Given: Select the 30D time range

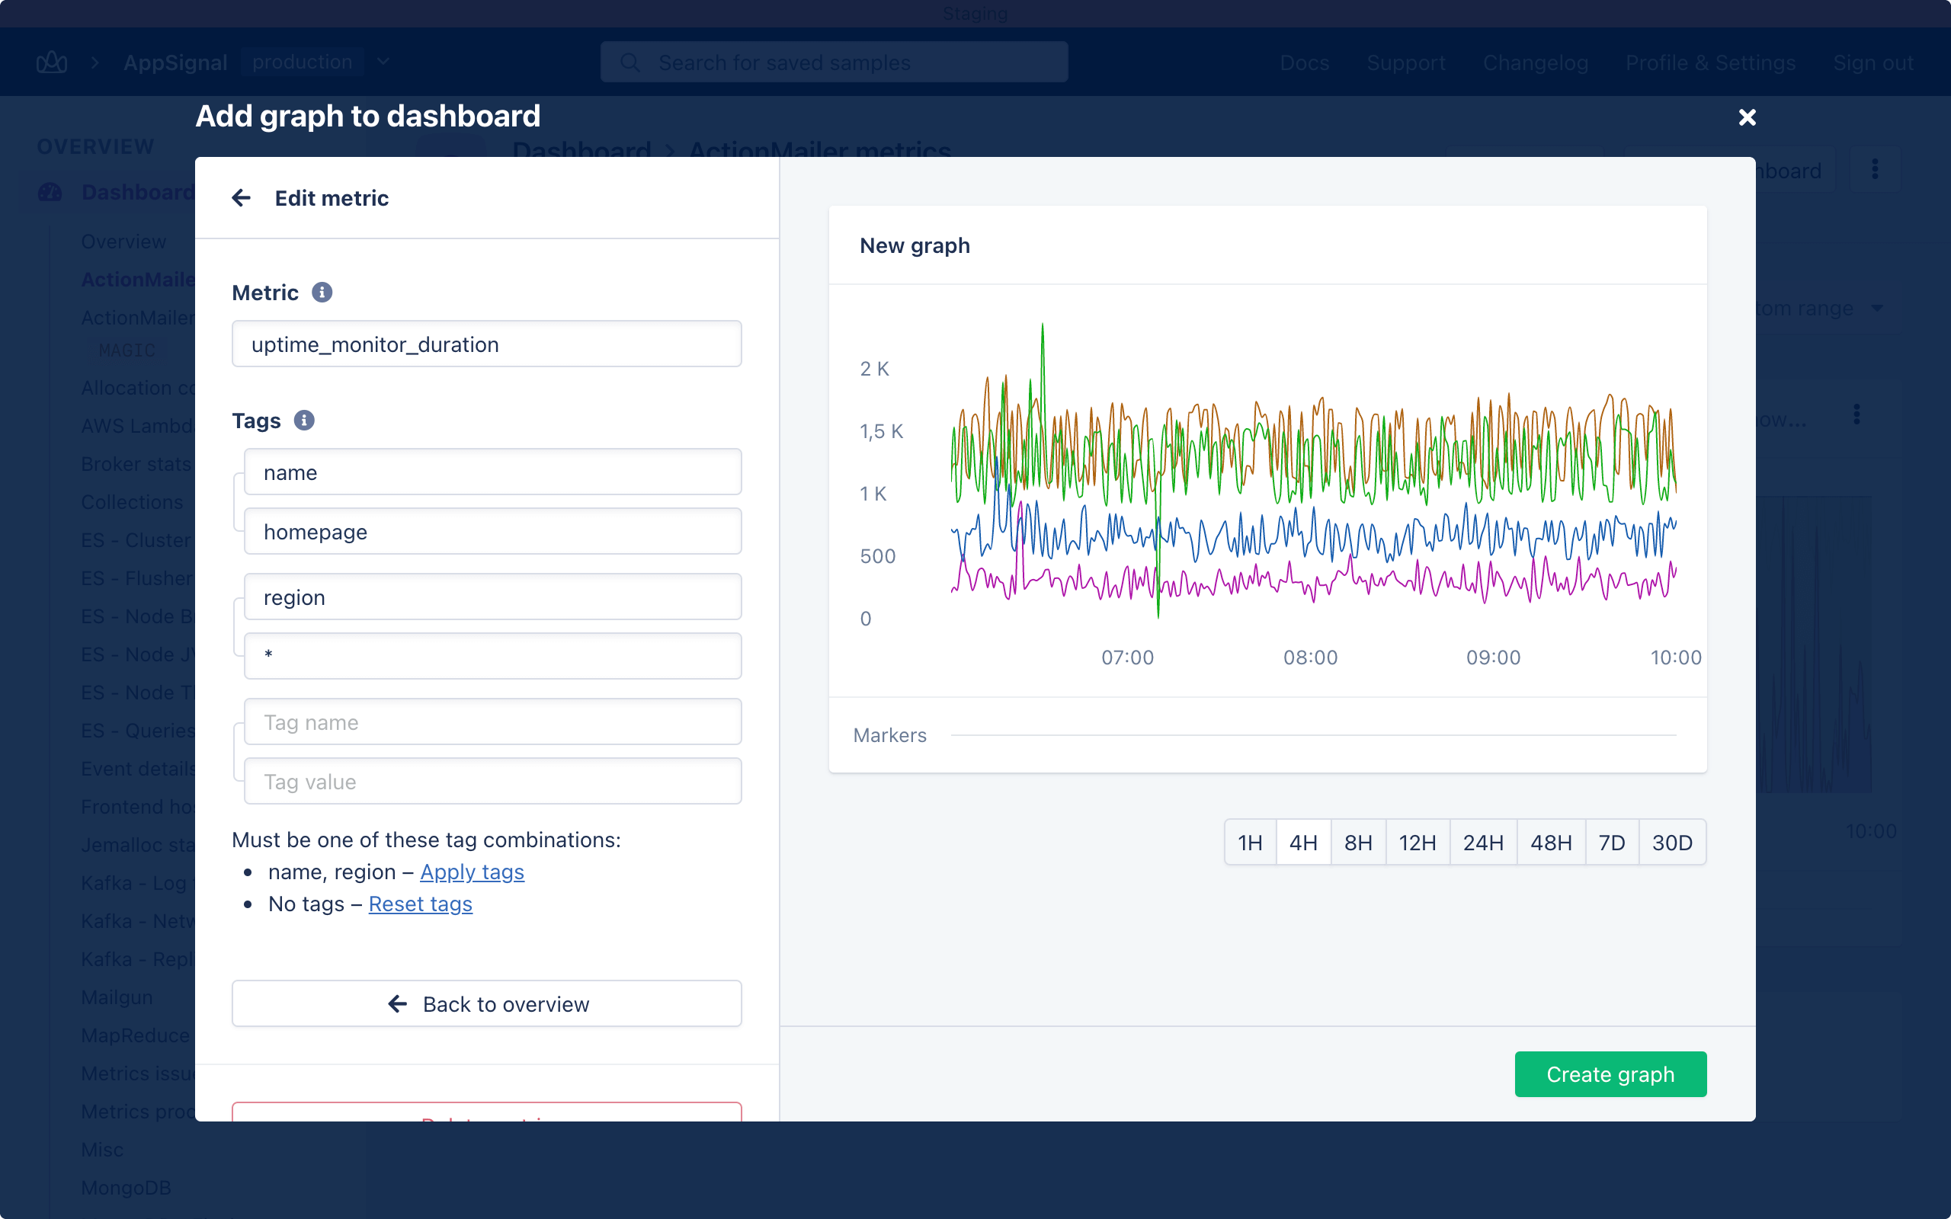Looking at the screenshot, I should 1671,843.
